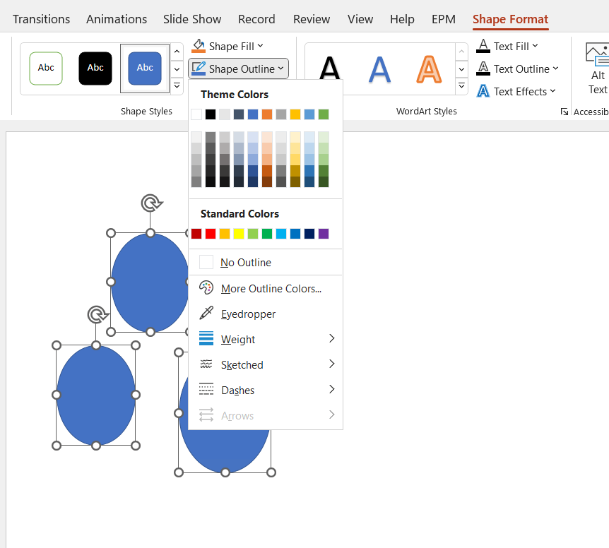The height and width of the screenshot is (548, 609).
Task: Choose More Outline Colors... option
Action: pos(265,288)
